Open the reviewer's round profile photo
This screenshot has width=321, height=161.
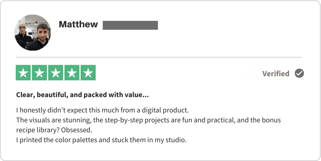pos(33,33)
